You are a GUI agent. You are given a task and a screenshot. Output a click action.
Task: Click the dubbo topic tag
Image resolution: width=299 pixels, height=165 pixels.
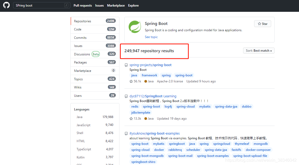(246, 107)
